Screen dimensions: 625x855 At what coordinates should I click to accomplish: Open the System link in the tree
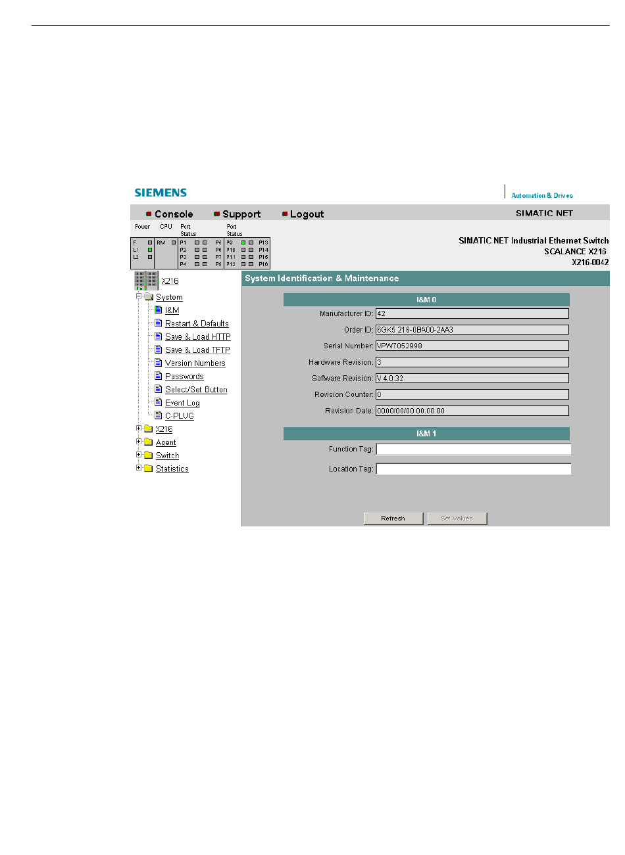[x=169, y=297]
